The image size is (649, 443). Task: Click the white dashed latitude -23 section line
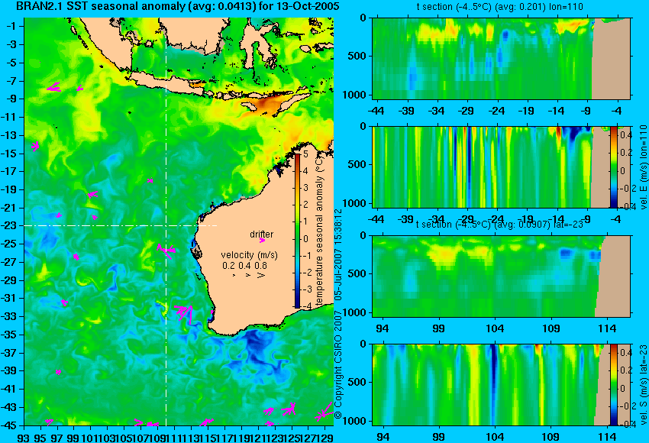[x=121, y=225]
